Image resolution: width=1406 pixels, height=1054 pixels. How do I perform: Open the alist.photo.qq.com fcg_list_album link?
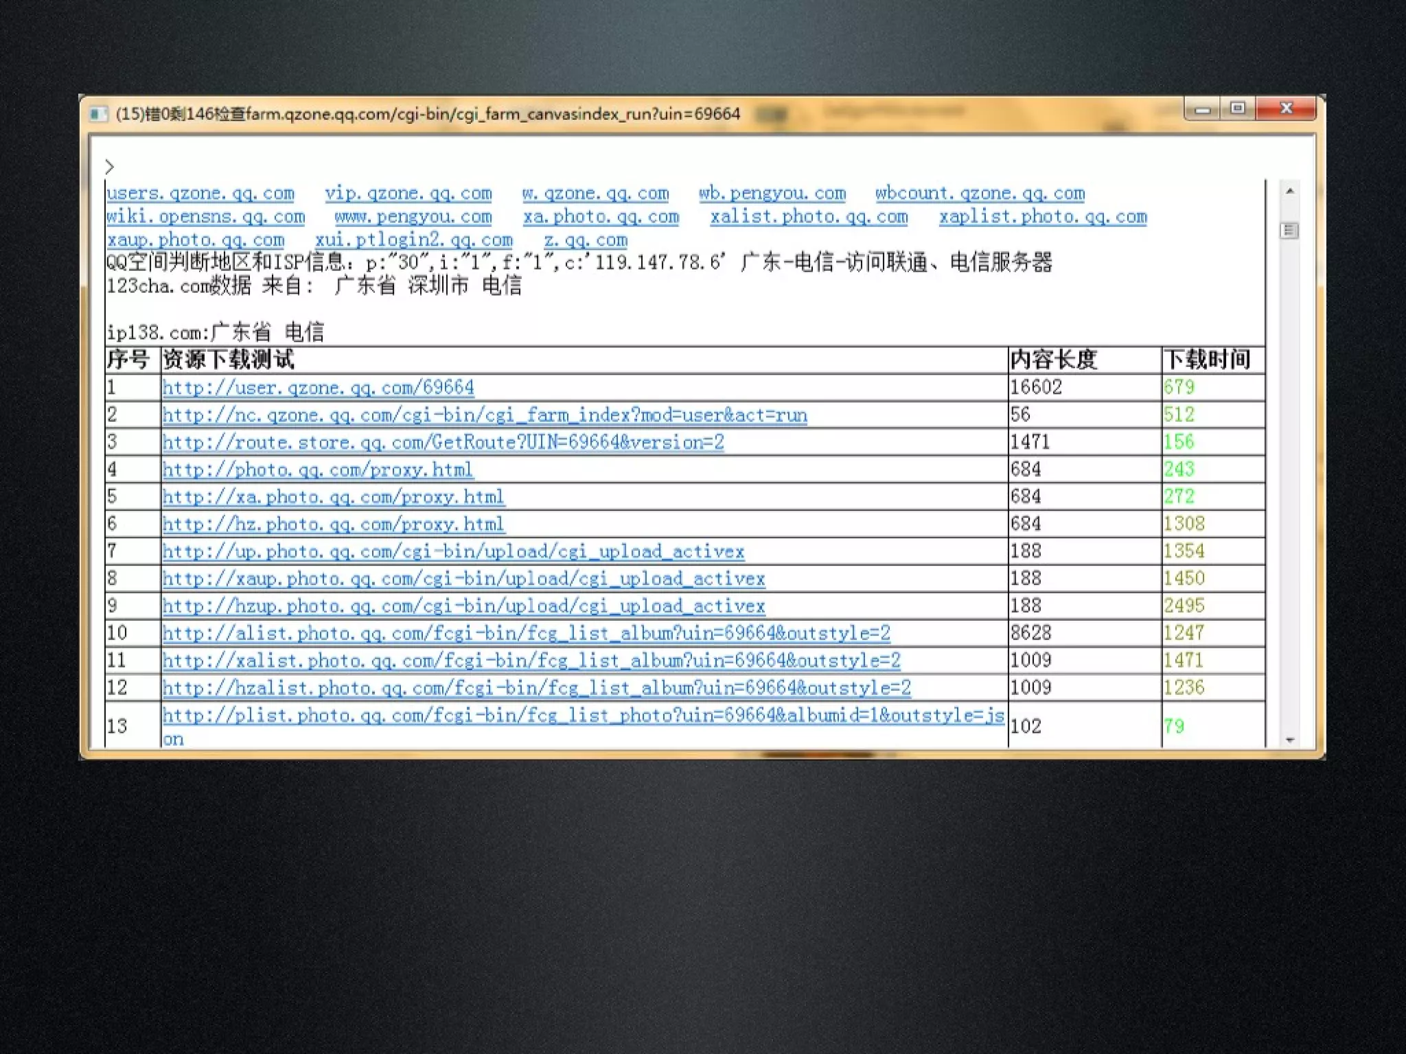527,633
